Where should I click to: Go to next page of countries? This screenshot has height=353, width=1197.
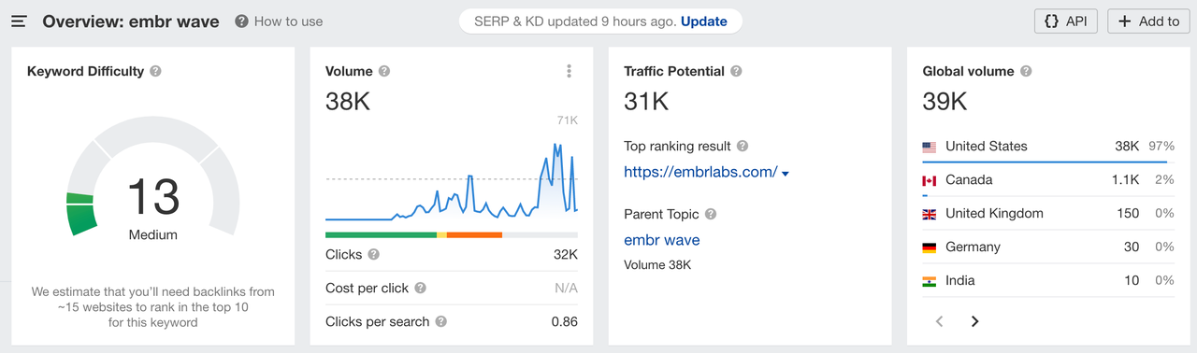pyautogui.click(x=974, y=321)
